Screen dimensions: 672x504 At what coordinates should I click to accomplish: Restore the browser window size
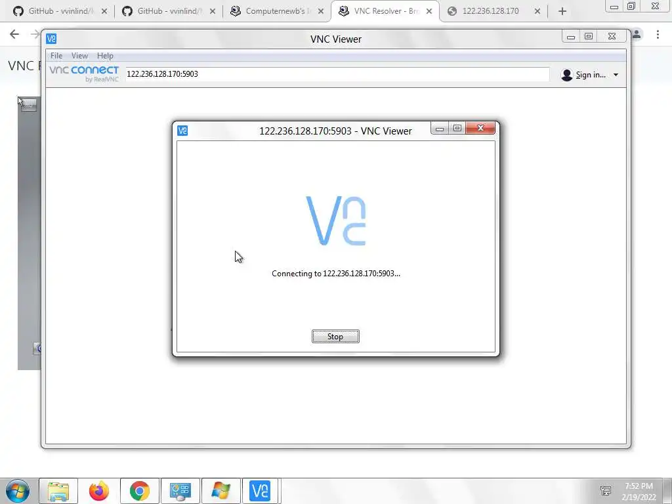coord(631,6)
